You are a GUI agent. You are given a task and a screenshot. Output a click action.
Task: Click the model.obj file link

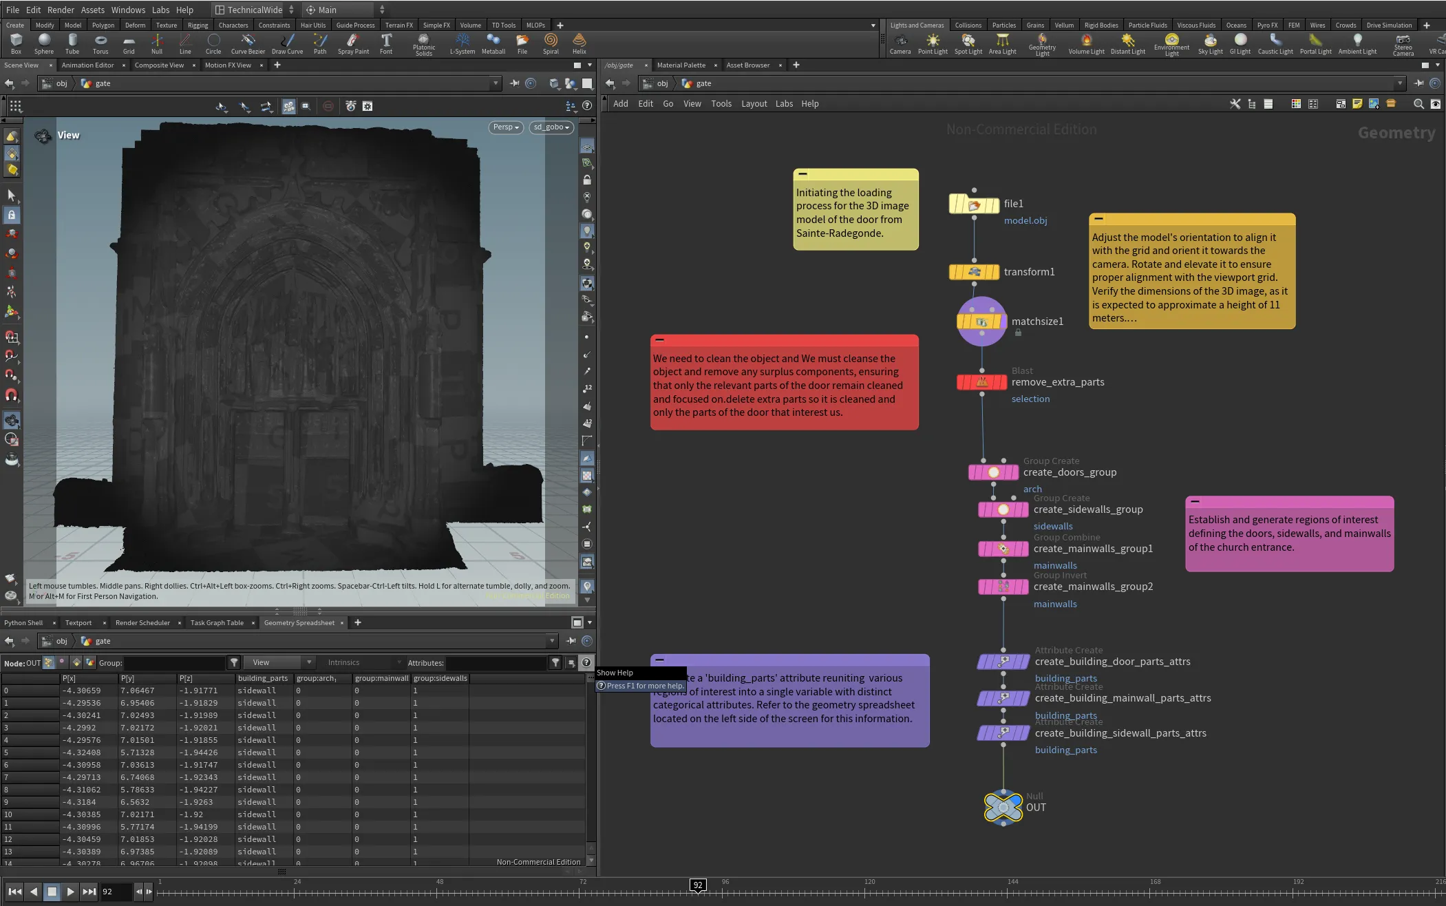(1025, 220)
